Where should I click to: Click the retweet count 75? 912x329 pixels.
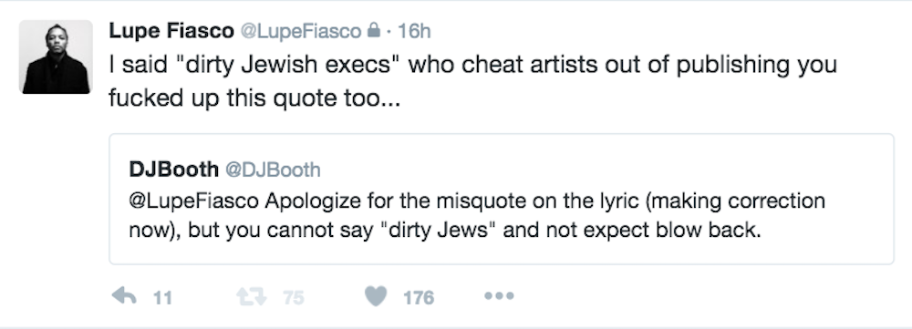point(293,298)
